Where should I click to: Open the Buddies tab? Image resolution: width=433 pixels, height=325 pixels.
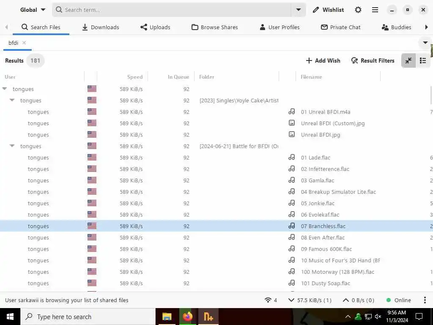pos(396,28)
